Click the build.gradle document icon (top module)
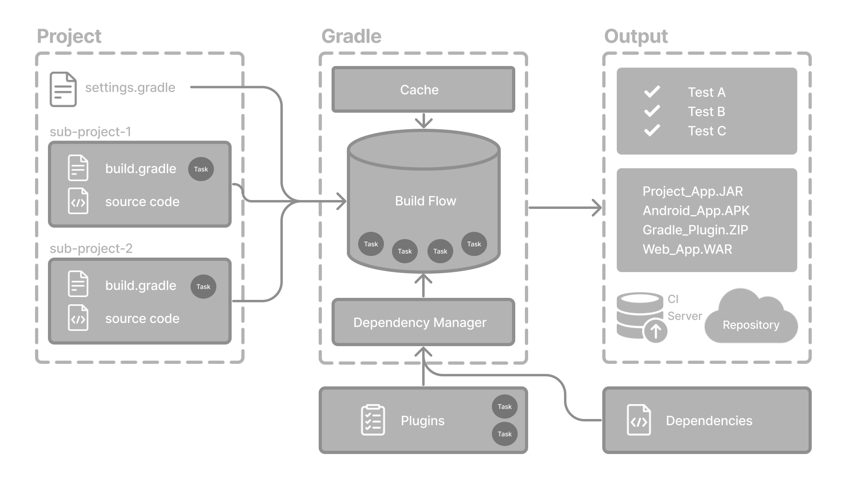 coord(77,168)
